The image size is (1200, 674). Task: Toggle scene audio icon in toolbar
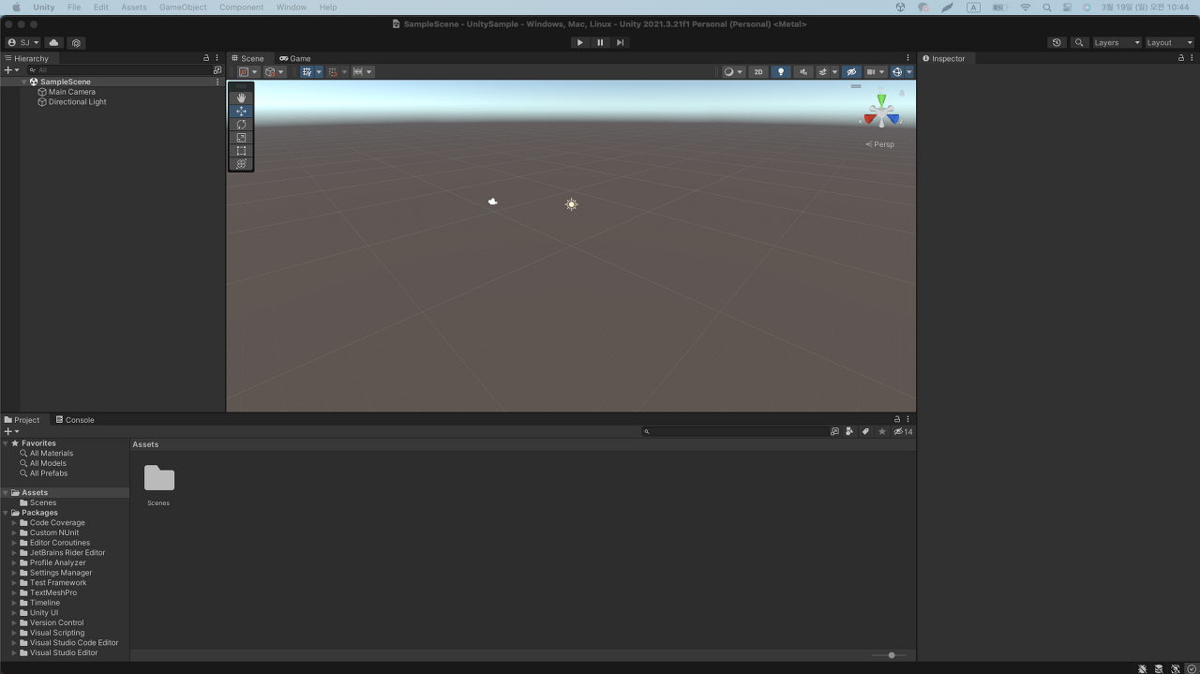[x=802, y=71]
